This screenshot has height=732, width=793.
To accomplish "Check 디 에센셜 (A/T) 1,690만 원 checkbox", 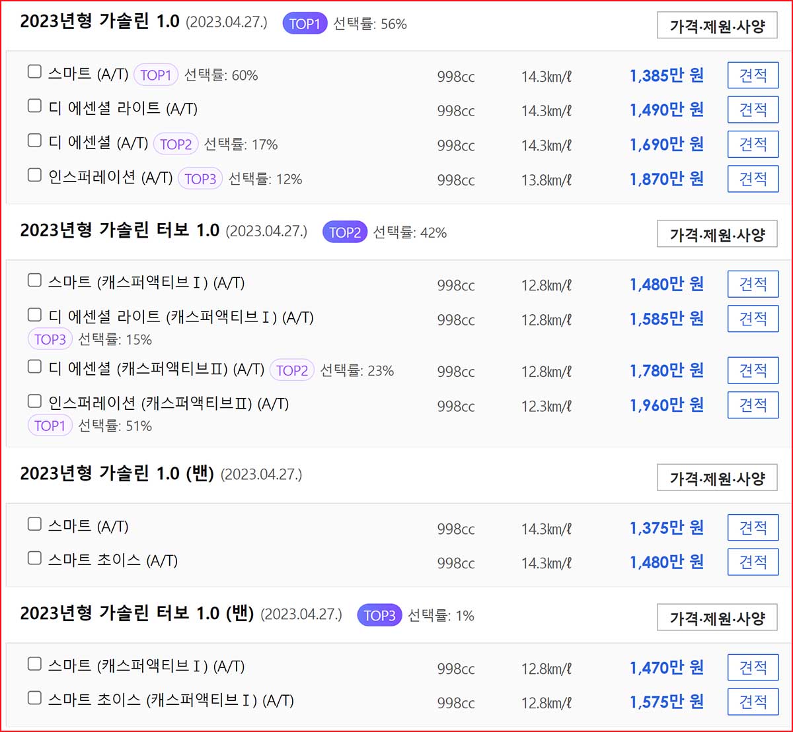I will pos(34,140).
